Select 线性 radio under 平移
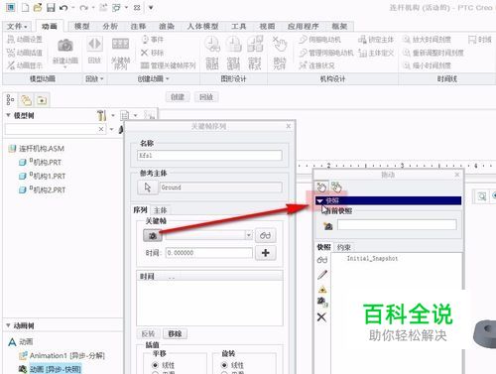Image resolution: width=496 pixels, height=374 pixels. [x=155, y=365]
